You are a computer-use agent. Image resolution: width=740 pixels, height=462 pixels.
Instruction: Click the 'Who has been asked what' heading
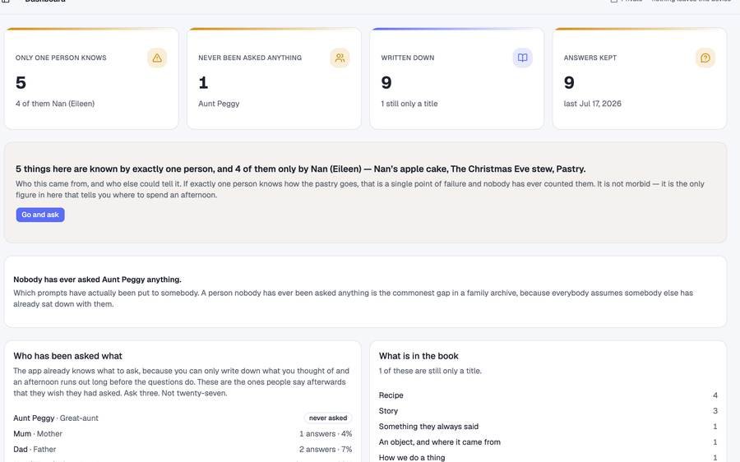(x=67, y=356)
